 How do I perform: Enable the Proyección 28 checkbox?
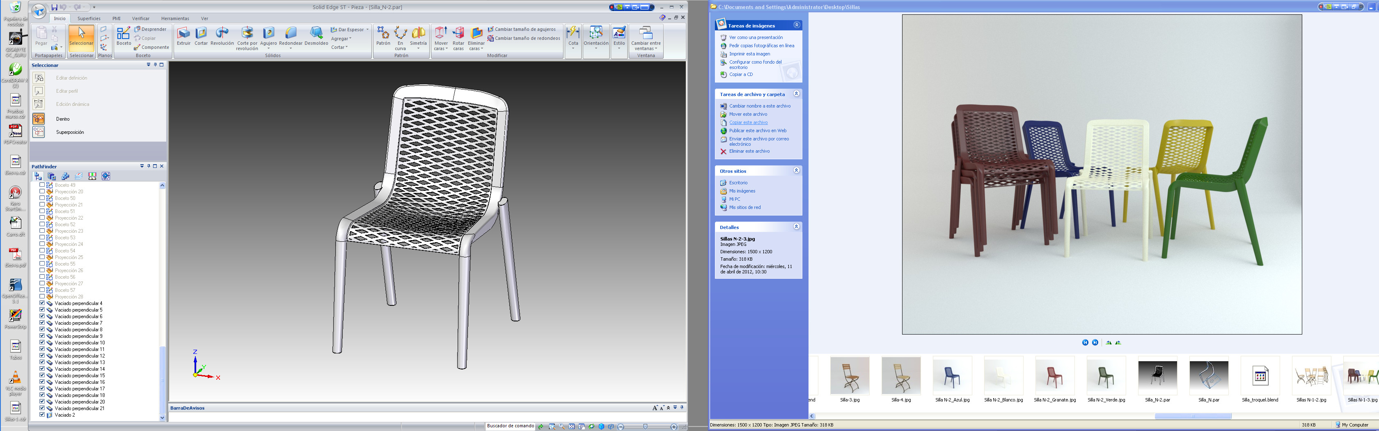(x=42, y=297)
